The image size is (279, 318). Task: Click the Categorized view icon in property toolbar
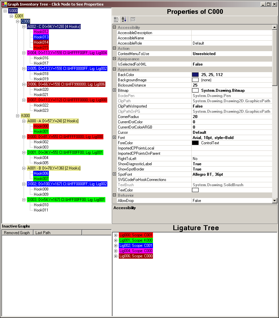[x=116, y=19]
